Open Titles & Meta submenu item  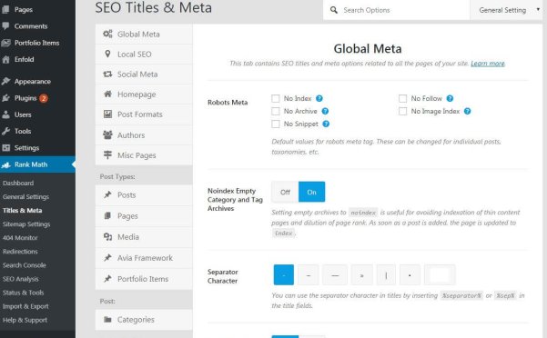[23, 210]
